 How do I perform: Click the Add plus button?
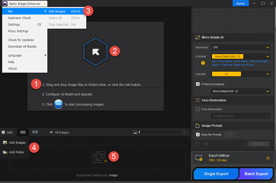(7, 132)
